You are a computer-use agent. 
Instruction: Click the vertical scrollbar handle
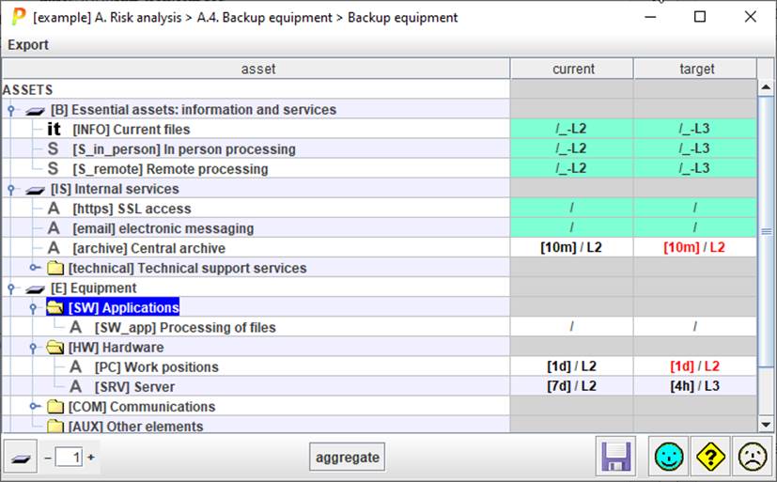click(x=766, y=230)
